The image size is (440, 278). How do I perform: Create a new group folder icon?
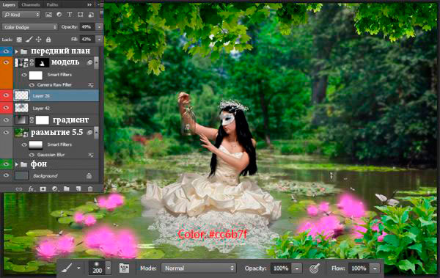67,189
